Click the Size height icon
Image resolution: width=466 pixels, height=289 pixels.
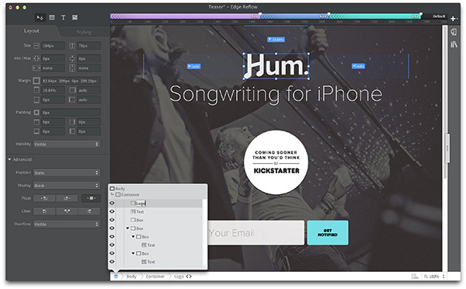72,46
